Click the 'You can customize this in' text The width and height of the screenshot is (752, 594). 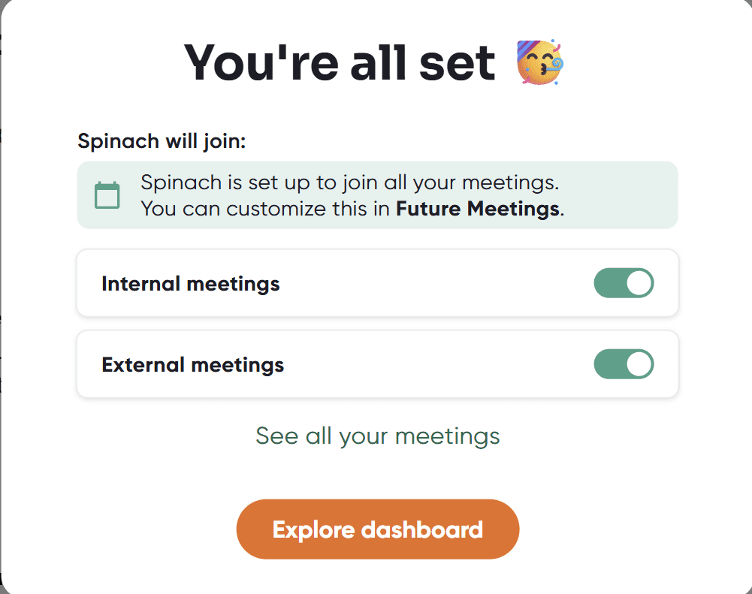(267, 208)
